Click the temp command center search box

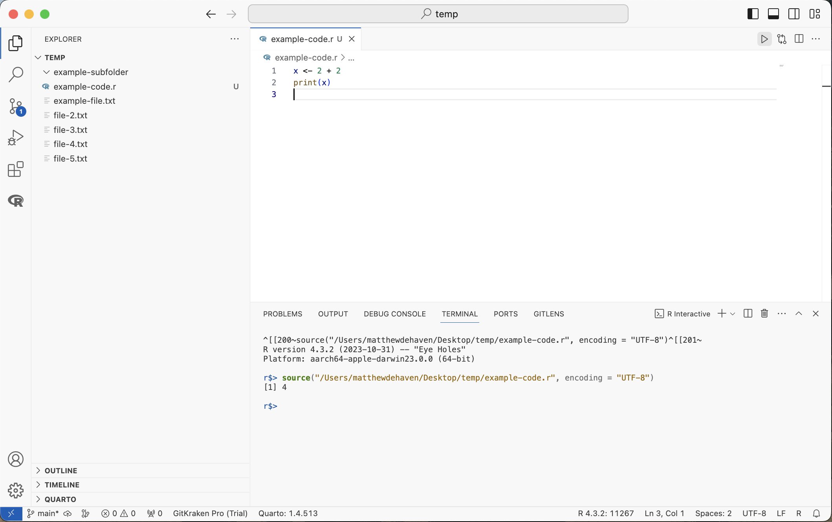coord(438,14)
